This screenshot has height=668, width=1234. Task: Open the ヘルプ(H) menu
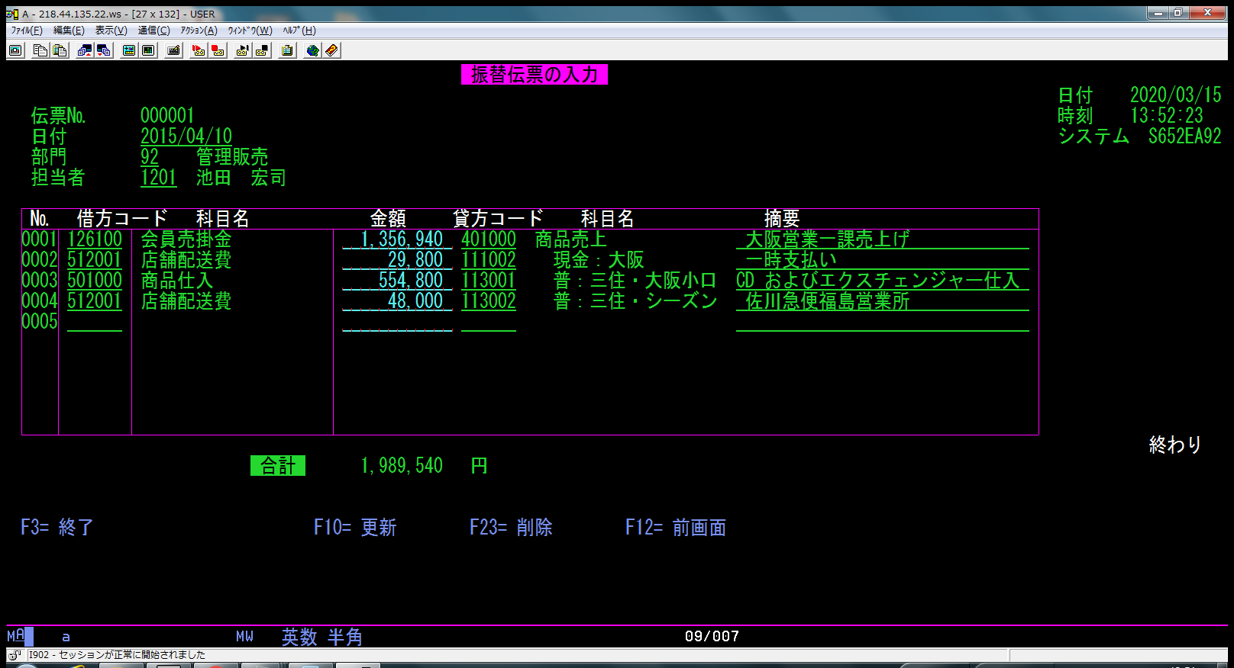[x=299, y=31]
